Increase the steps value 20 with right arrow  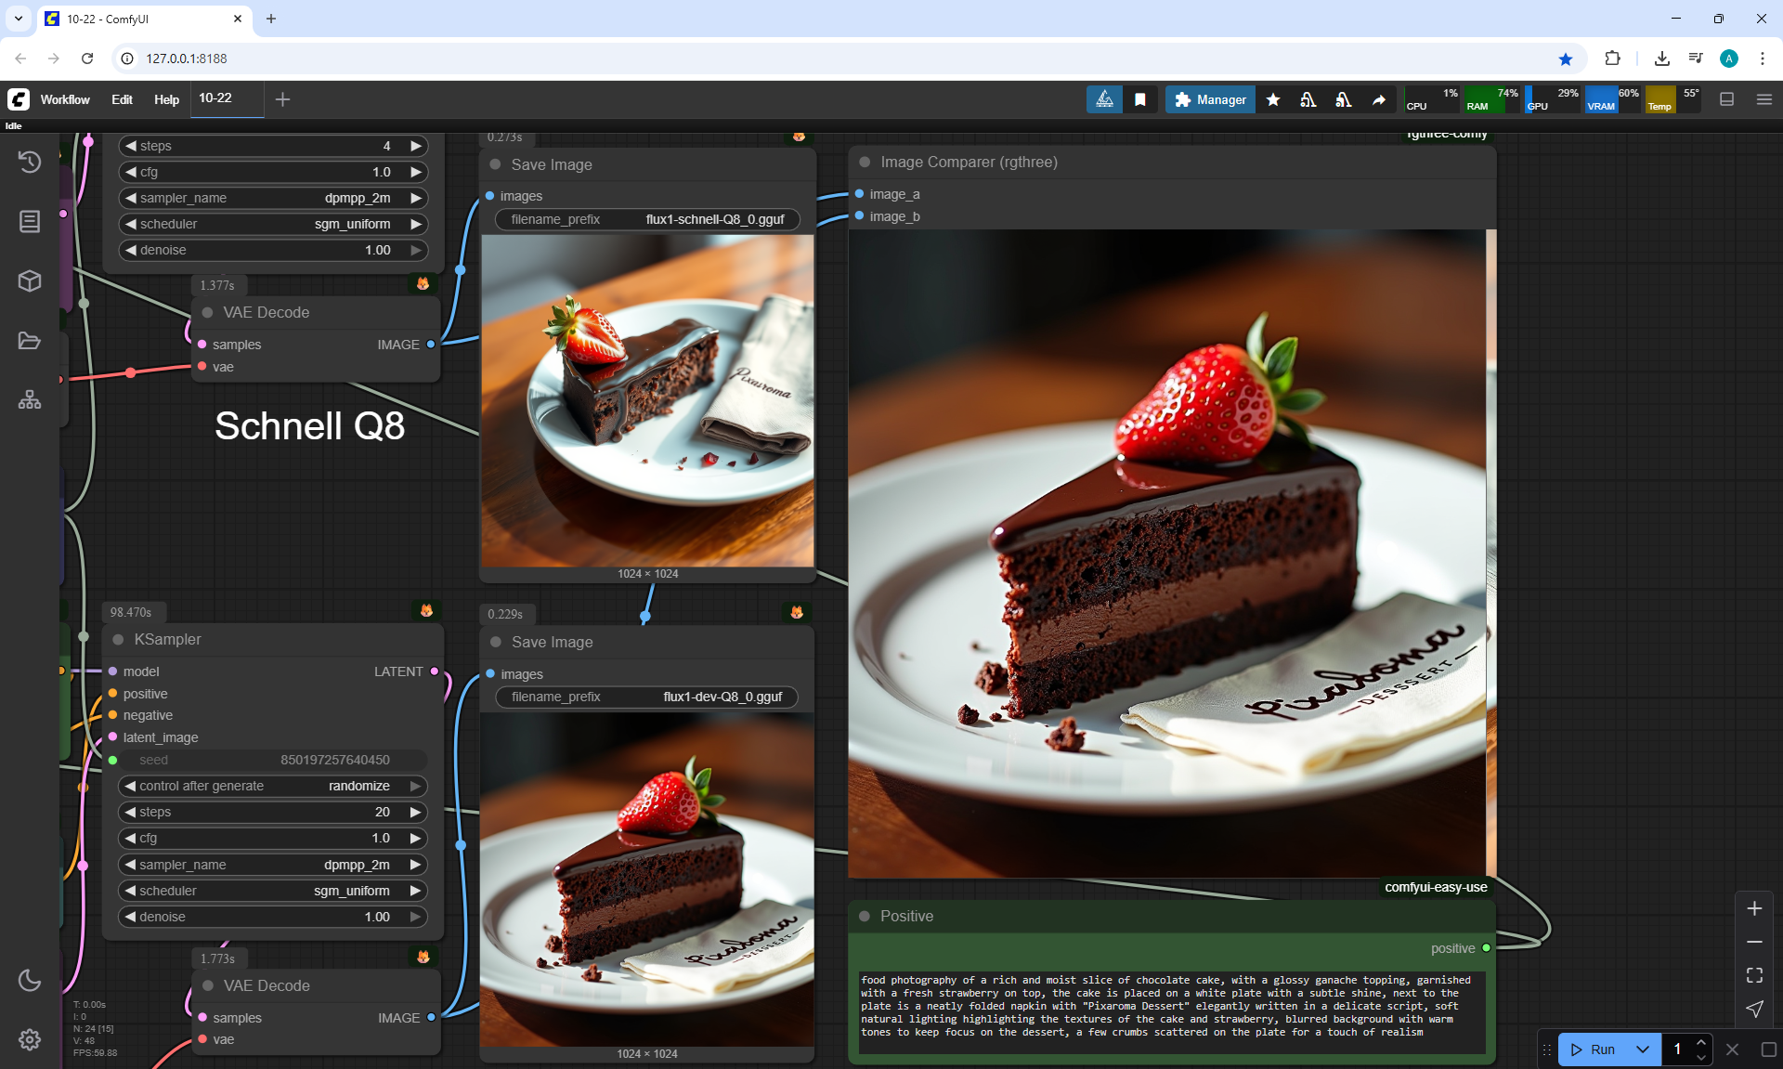(416, 812)
